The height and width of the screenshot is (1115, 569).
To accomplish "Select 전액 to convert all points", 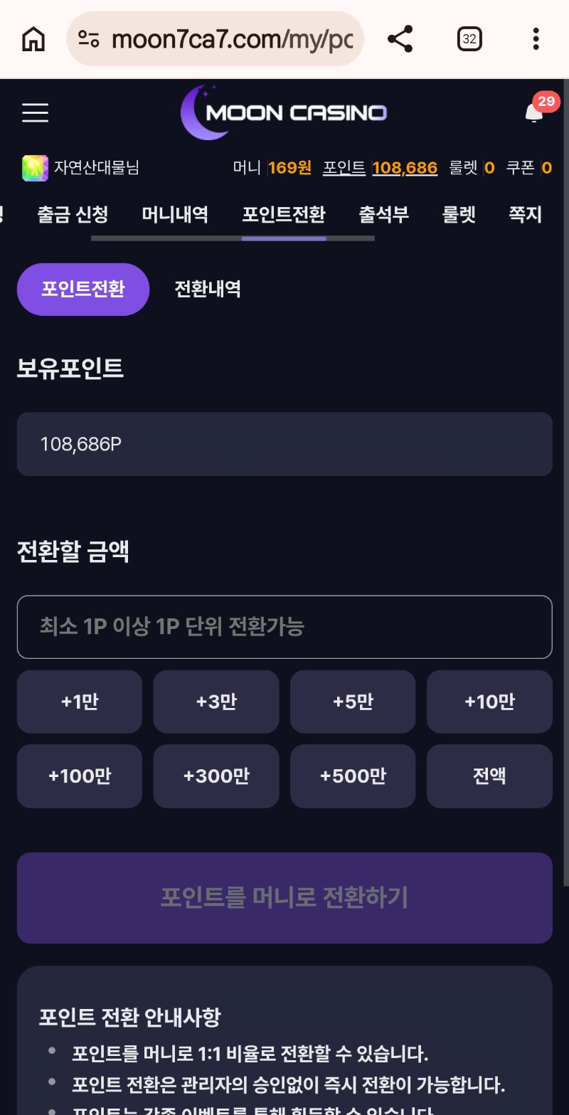I will click(x=489, y=776).
